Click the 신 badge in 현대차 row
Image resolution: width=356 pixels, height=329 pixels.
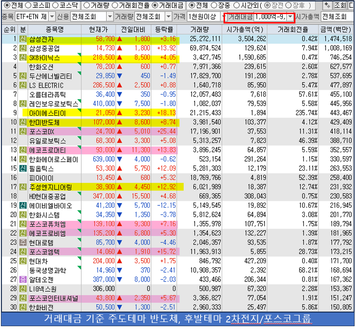pos(23,261)
